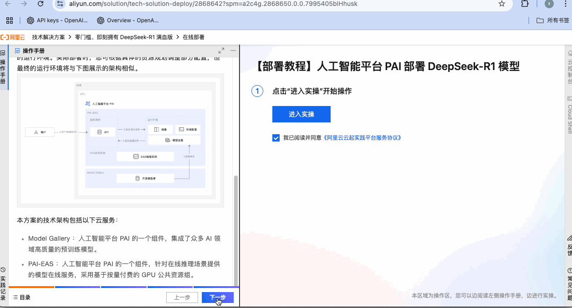Click the 上一步 button
572x308 pixels.
pyautogui.click(x=182, y=298)
